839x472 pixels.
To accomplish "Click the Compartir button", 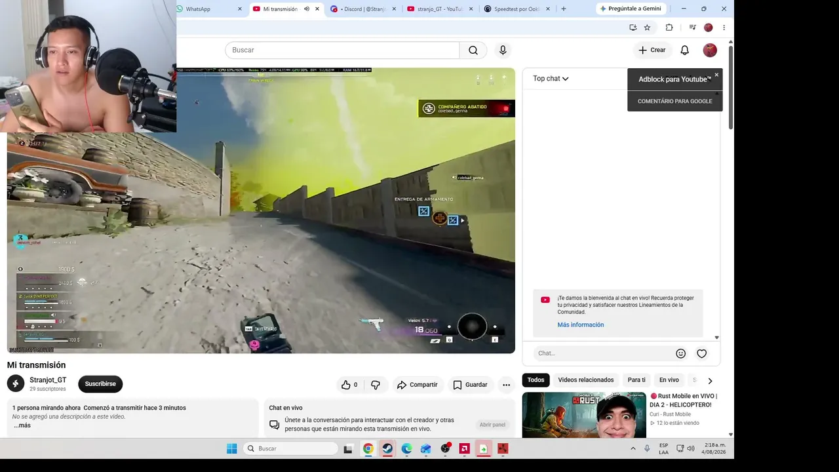I will [x=418, y=385].
